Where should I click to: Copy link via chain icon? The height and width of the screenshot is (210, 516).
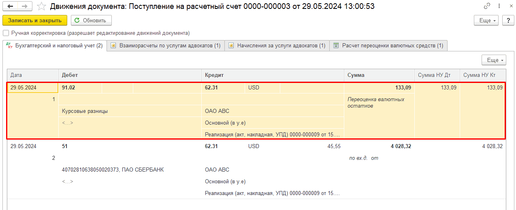click(487, 6)
